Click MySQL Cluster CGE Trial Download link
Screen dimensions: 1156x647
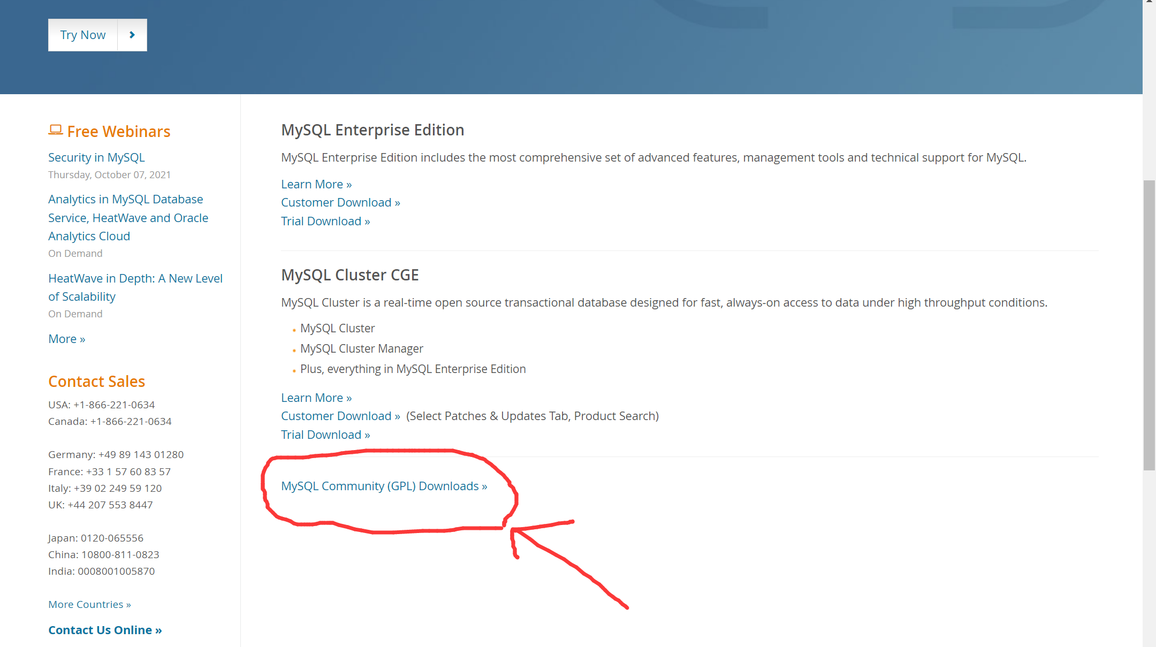pos(325,435)
